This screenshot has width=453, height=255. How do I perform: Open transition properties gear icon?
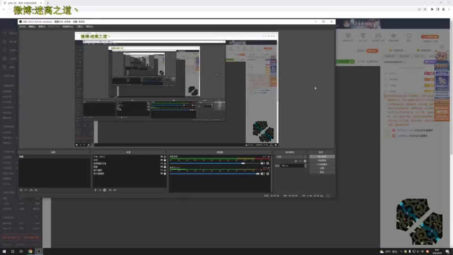point(305,161)
